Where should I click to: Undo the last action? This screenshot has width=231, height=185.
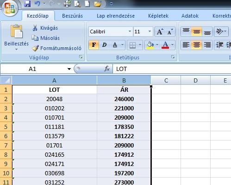click(37, 4)
